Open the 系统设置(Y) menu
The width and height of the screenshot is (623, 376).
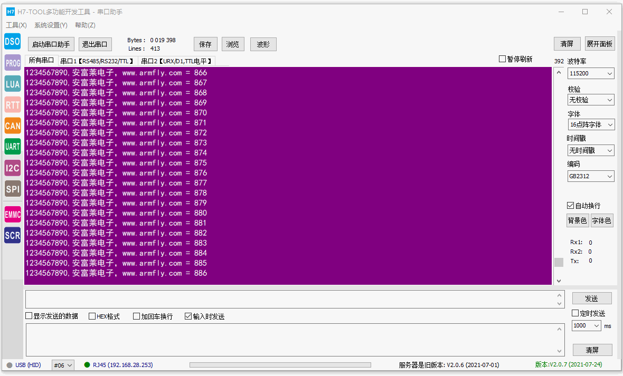[51, 25]
